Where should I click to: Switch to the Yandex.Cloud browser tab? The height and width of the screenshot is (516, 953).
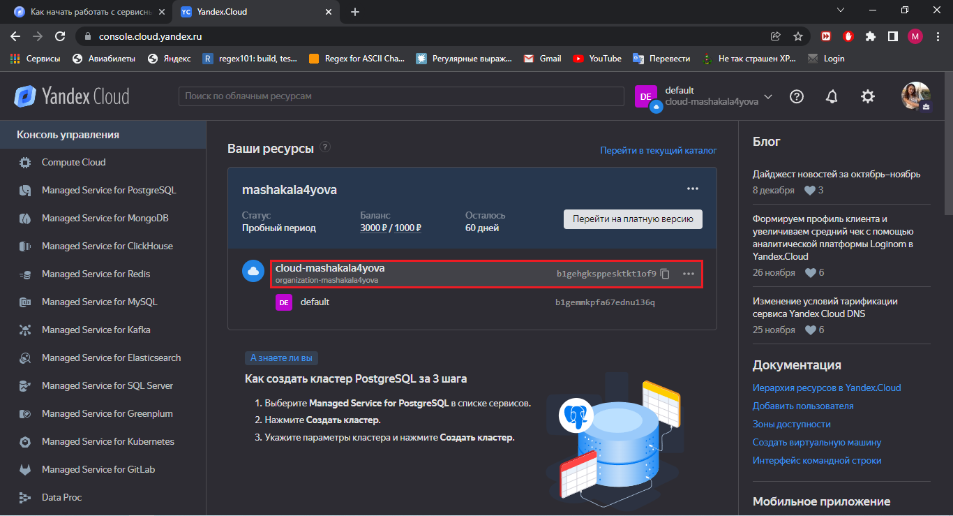(x=257, y=12)
